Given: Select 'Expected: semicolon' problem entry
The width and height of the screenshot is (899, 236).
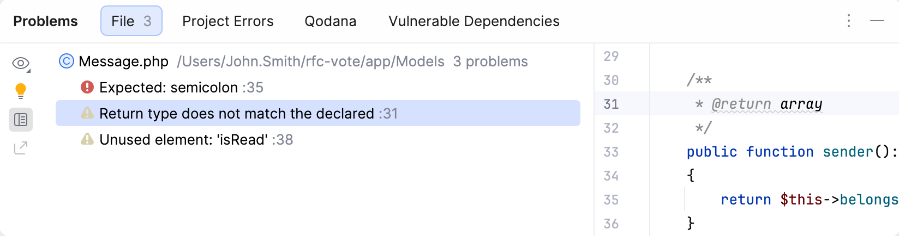Looking at the screenshot, I should [x=169, y=88].
